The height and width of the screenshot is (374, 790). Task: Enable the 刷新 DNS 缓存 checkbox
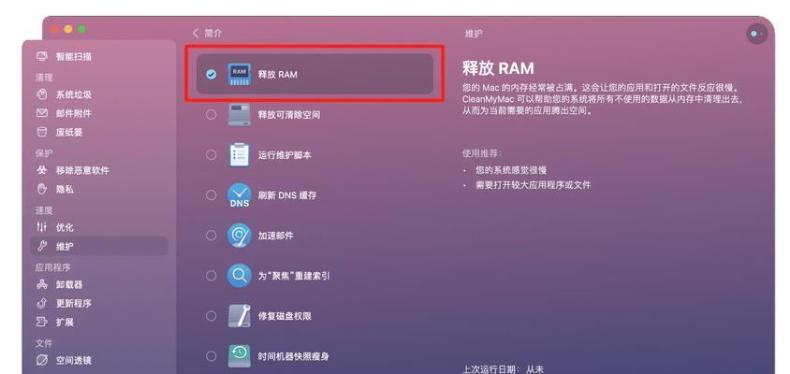[212, 195]
